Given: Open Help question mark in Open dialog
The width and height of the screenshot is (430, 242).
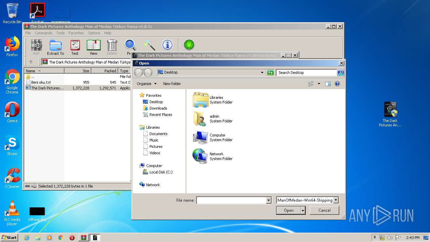Looking at the screenshot, I should tap(337, 84).
